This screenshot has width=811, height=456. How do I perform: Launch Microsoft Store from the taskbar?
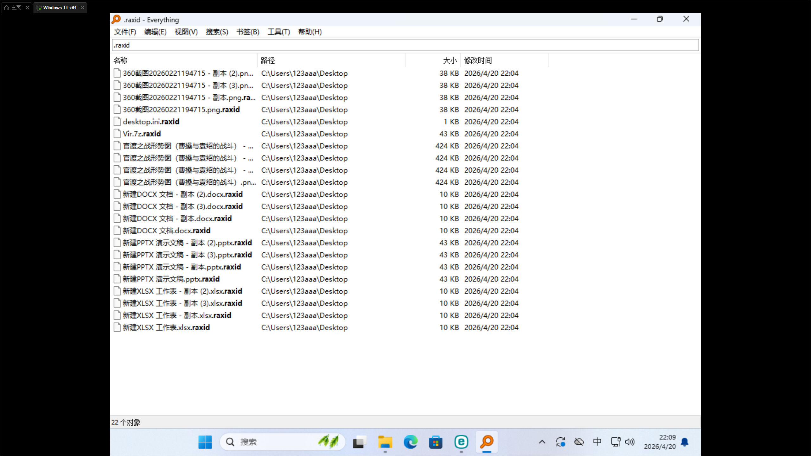(x=436, y=442)
